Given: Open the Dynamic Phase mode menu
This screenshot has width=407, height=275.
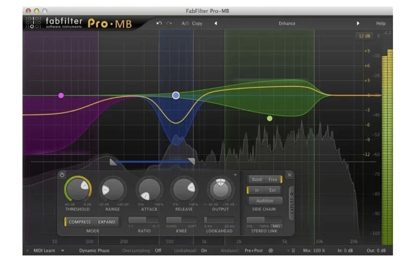Looking at the screenshot, I should coord(94,251).
